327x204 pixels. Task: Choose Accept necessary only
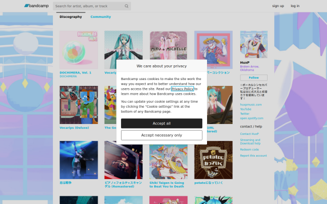pyautogui.click(x=162, y=135)
